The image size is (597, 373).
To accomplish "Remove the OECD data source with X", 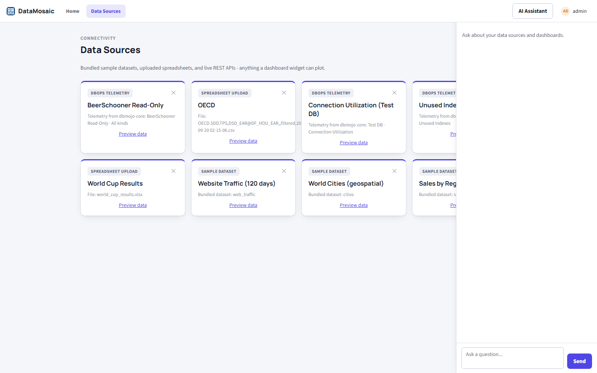I will click(x=284, y=93).
